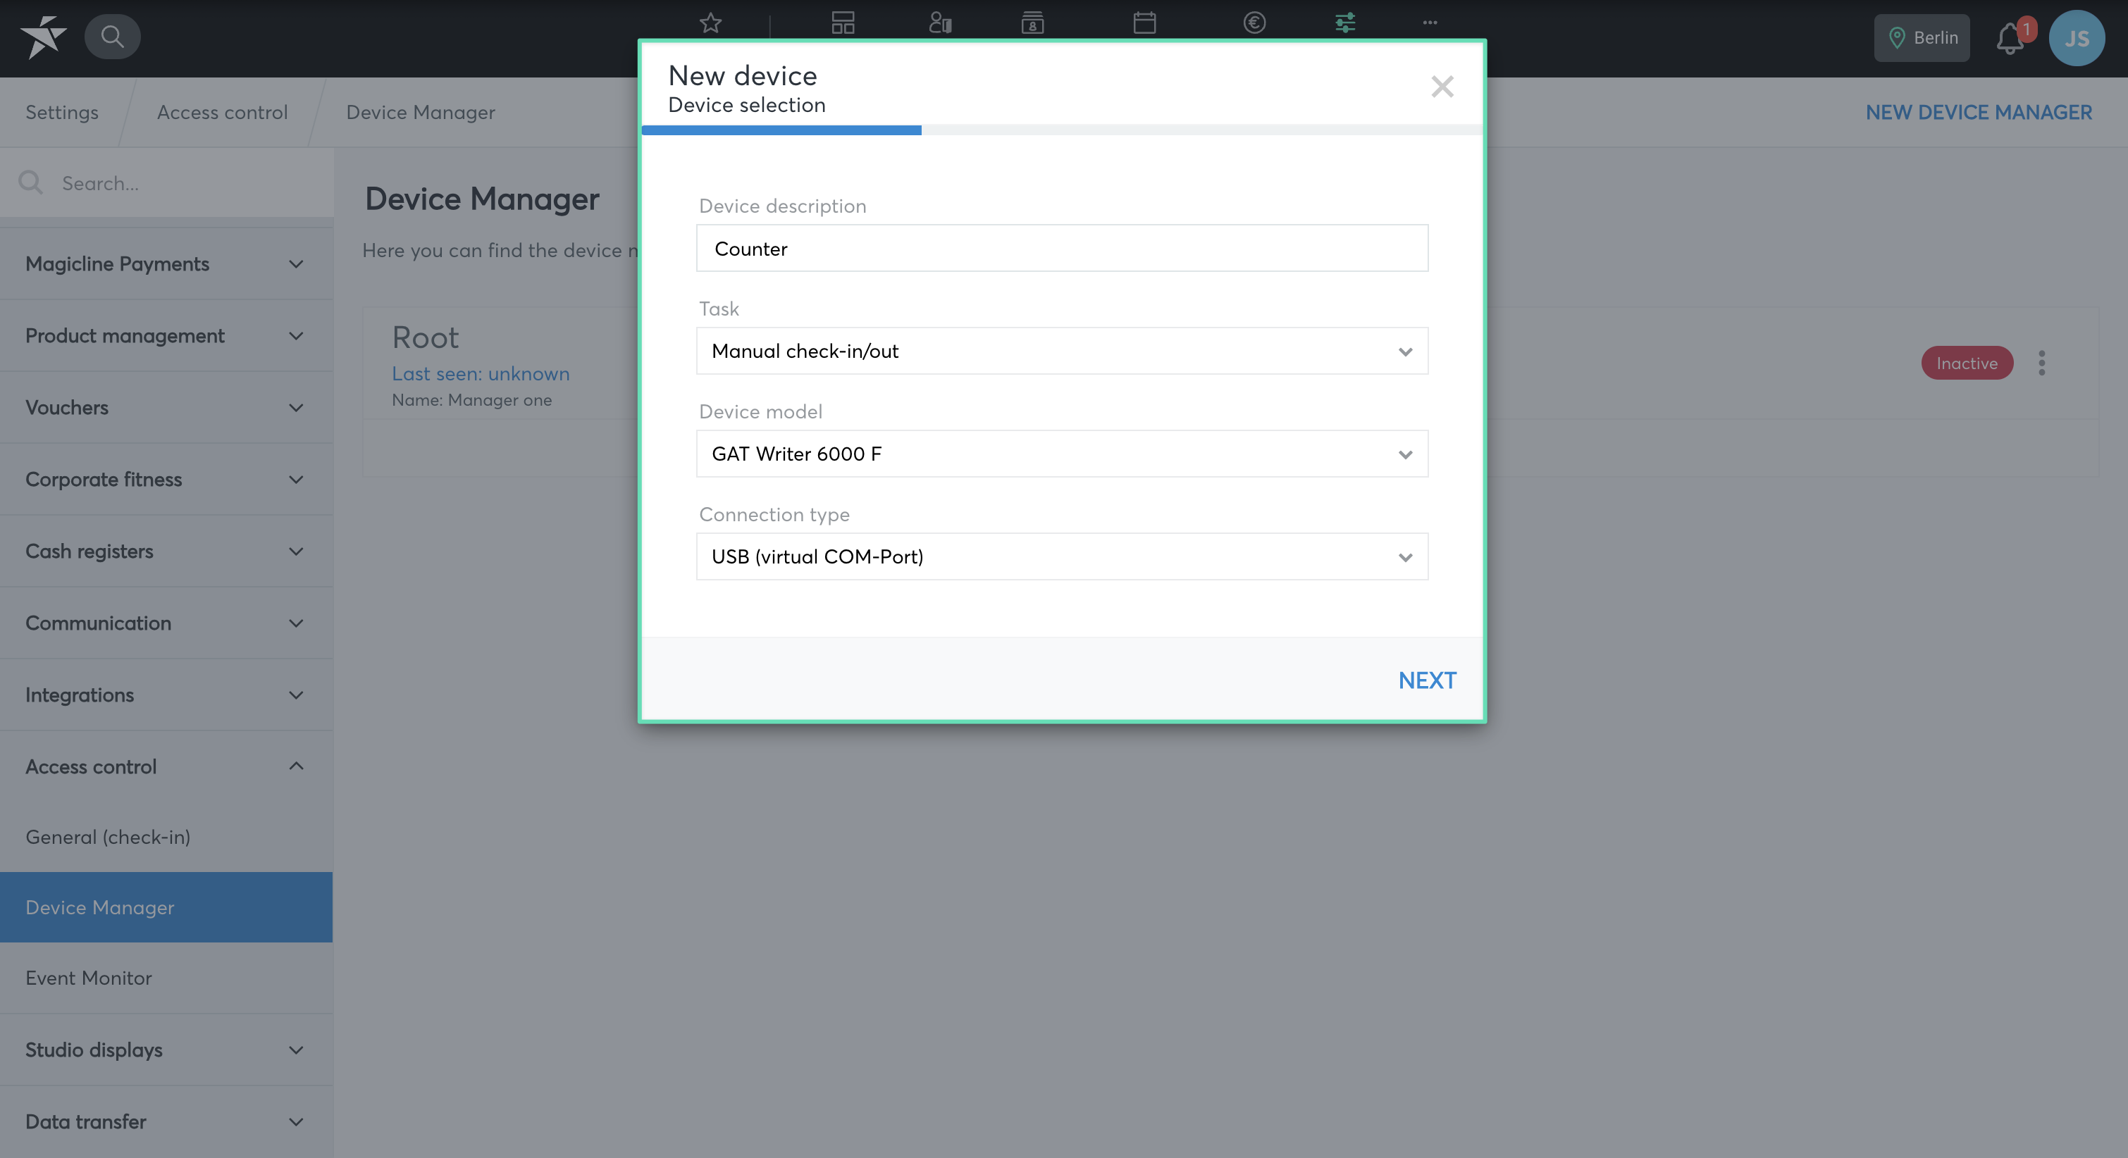Viewport: 2128px width, 1158px height.
Task: Click the dialog progress bar
Action: point(1063,130)
